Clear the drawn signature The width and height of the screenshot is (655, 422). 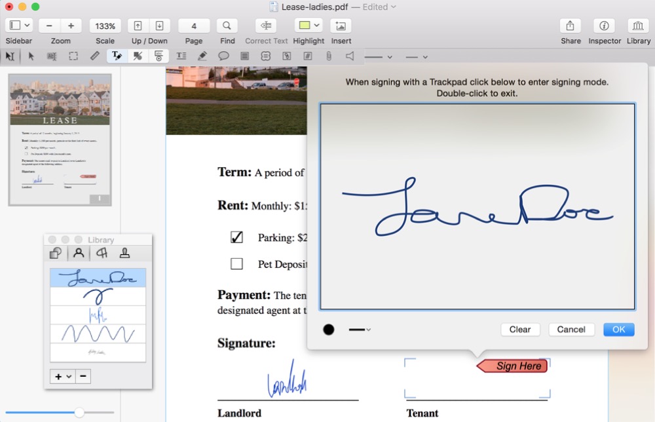[x=520, y=330]
